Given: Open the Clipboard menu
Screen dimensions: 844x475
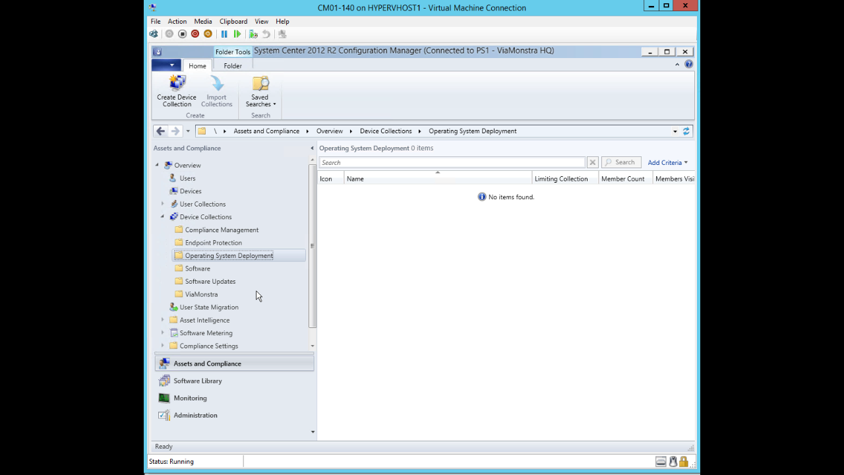Looking at the screenshot, I should click(233, 21).
